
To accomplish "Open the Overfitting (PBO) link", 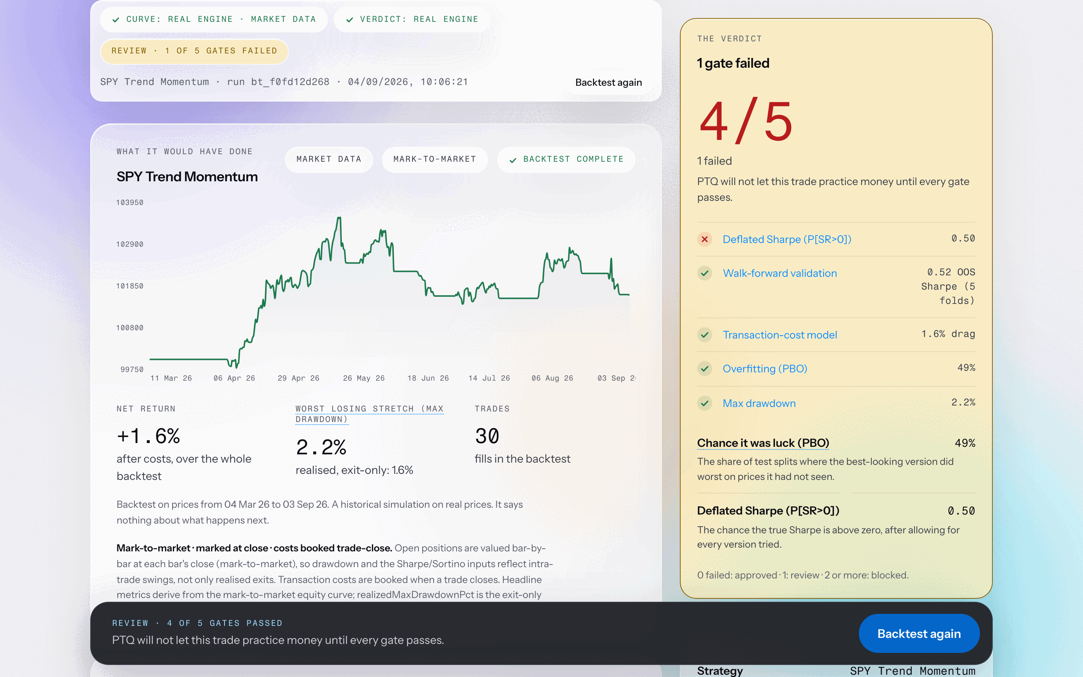I will [765, 369].
